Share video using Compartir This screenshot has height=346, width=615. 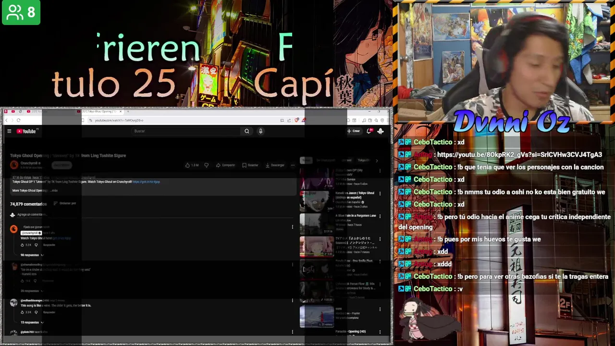coord(226,165)
